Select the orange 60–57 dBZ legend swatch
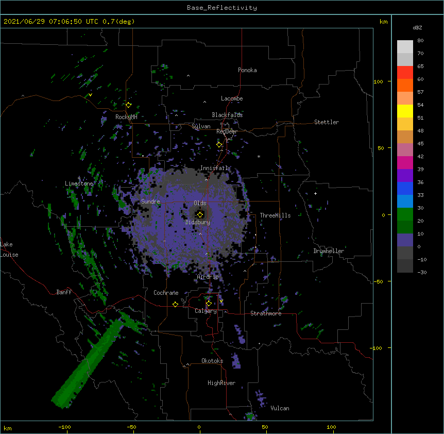Image resolution: width=444 pixels, height=434 pixels. [405, 85]
